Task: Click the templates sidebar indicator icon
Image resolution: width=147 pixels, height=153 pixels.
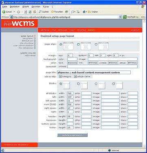Action: click(x=35, y=38)
